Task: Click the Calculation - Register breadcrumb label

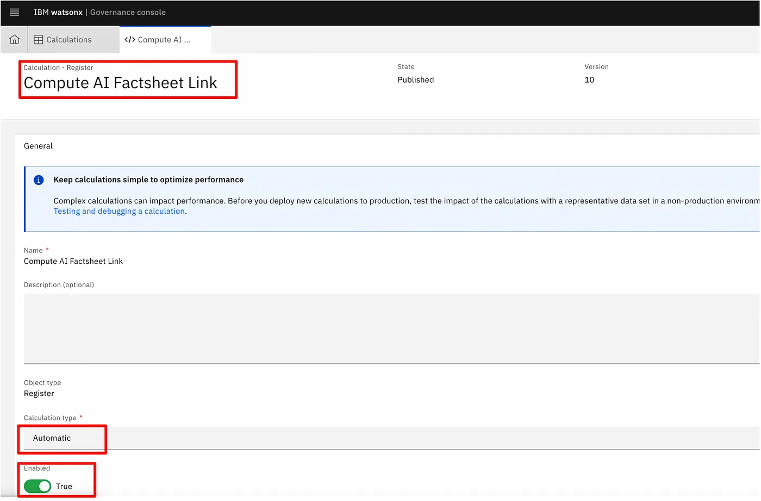Action: [x=58, y=67]
